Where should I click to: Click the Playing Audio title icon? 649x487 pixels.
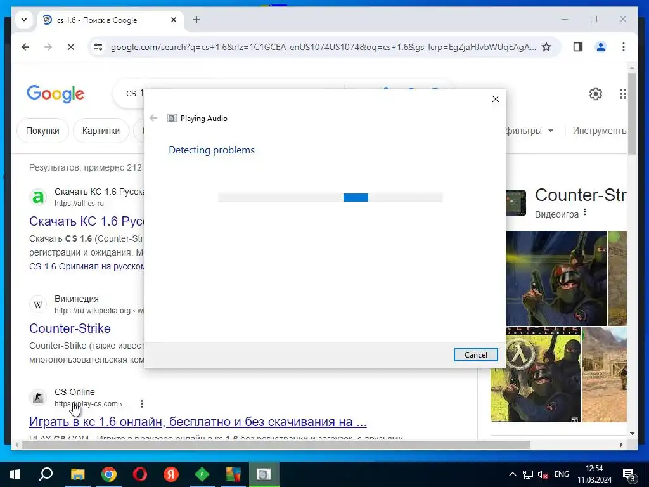pyautogui.click(x=172, y=119)
